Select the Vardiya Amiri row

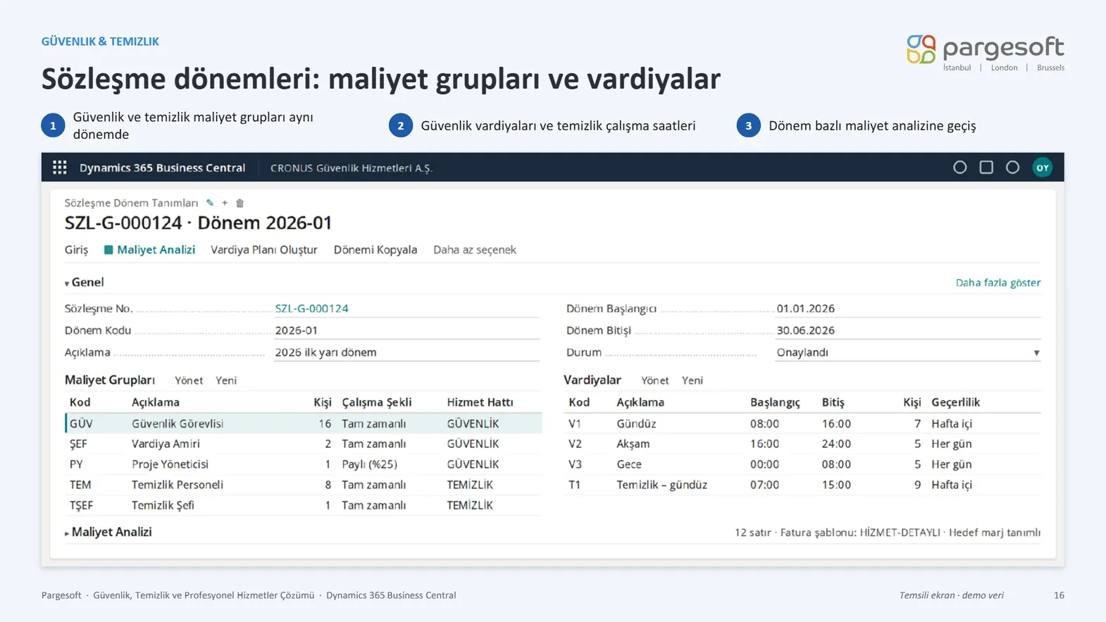[303, 444]
